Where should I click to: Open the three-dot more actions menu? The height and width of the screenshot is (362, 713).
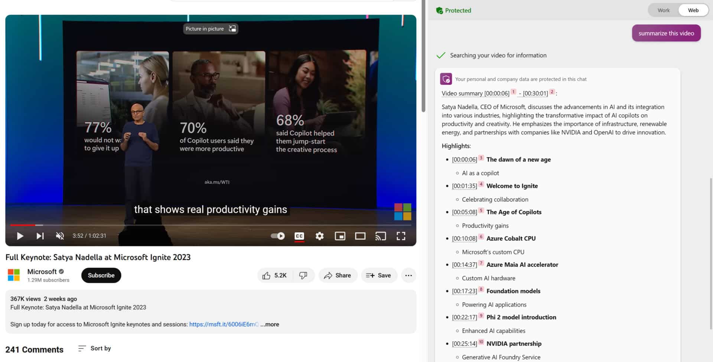click(409, 275)
